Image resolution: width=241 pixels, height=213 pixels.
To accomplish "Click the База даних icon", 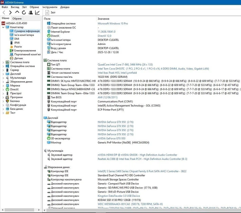I will [7, 109].
